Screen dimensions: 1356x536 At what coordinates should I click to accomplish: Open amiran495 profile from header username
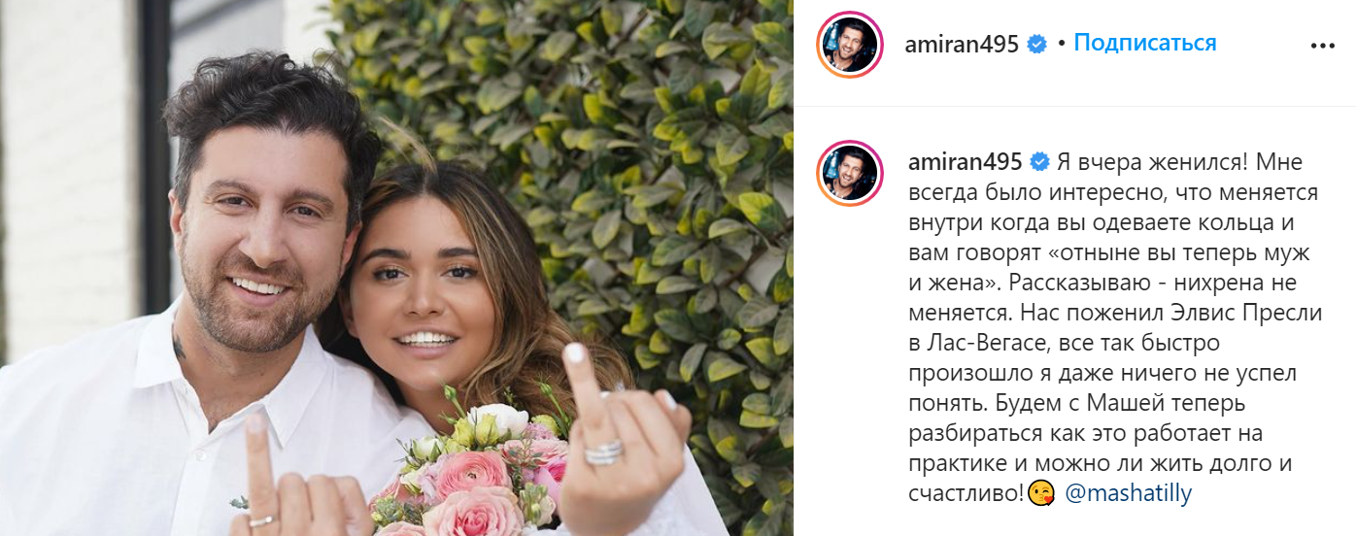click(962, 45)
